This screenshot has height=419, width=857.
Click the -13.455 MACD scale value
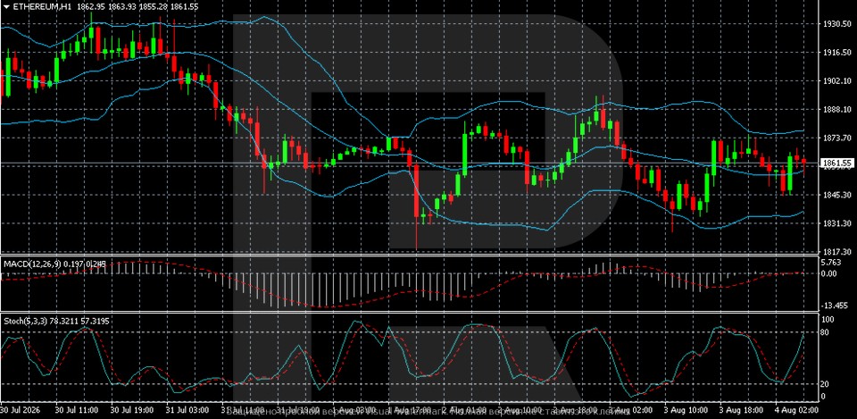click(x=836, y=306)
